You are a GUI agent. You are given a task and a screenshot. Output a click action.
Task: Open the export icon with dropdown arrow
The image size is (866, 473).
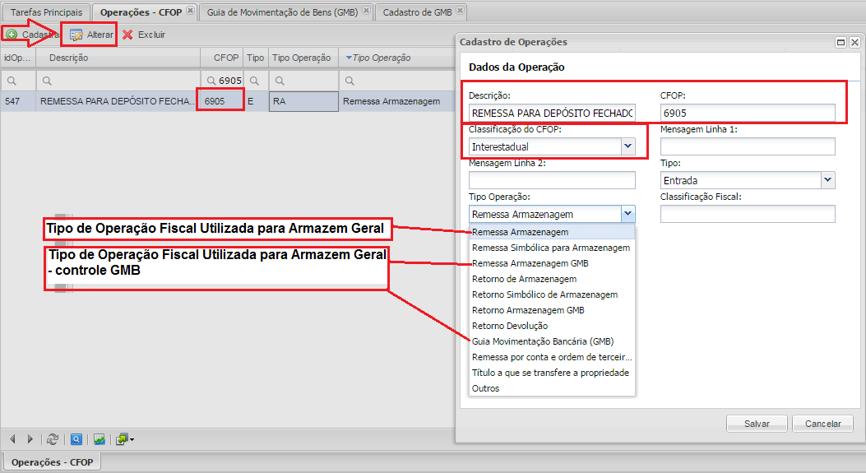pyautogui.click(x=125, y=439)
